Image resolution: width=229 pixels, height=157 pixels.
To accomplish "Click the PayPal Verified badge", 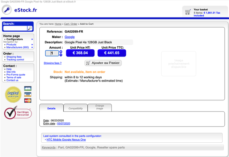I will point(13,94).
